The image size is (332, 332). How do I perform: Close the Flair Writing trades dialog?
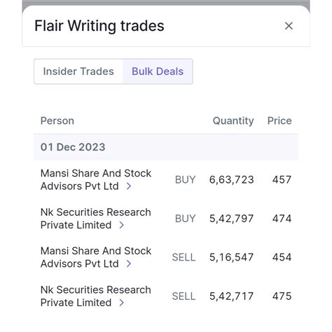289,26
